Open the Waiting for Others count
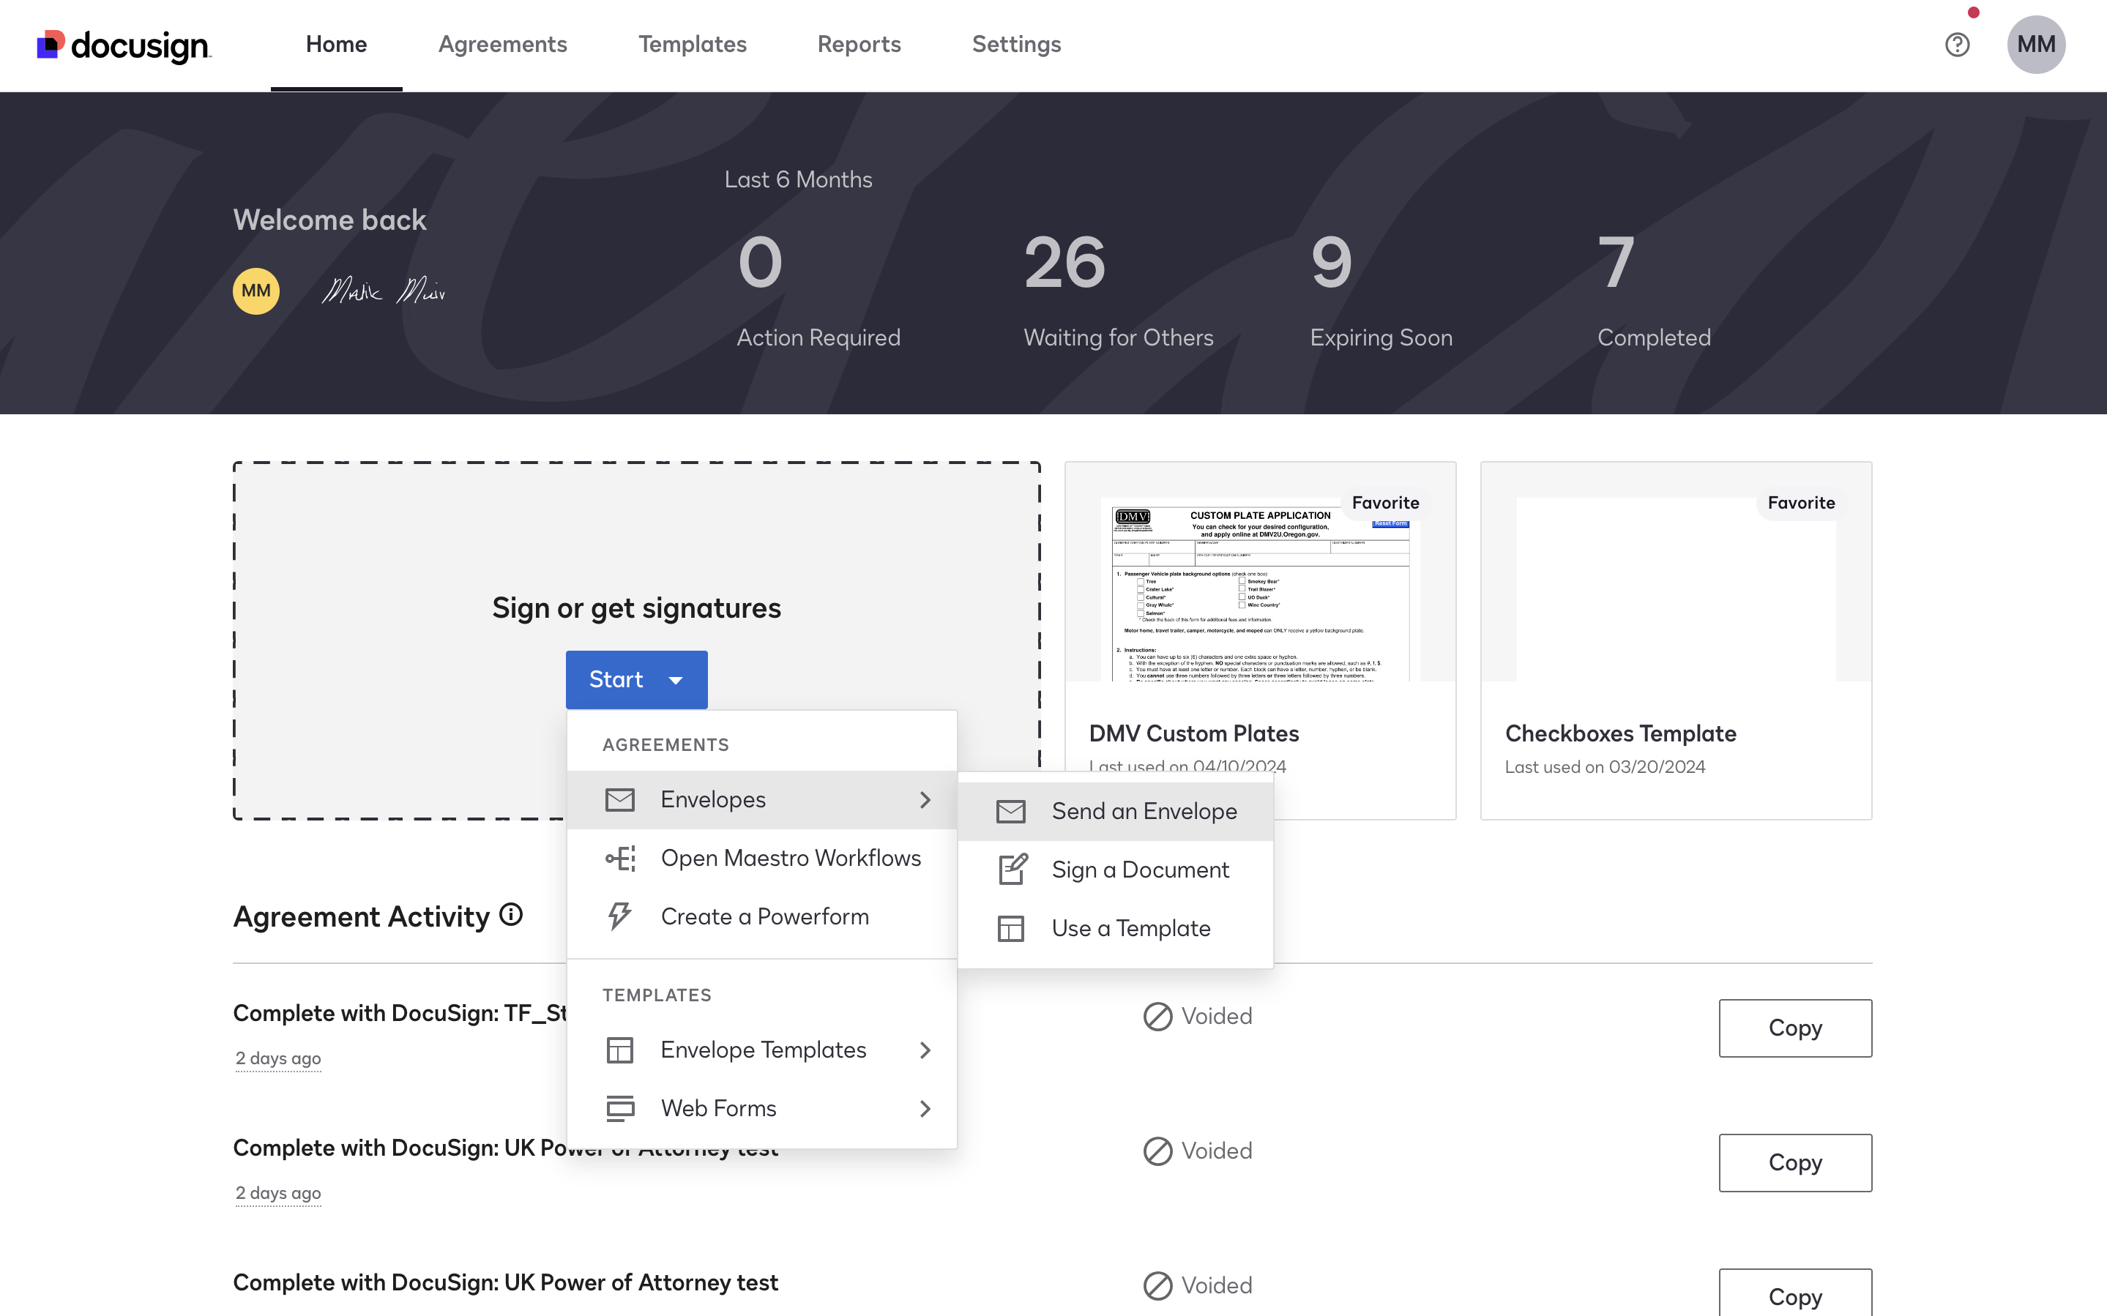 [1064, 263]
